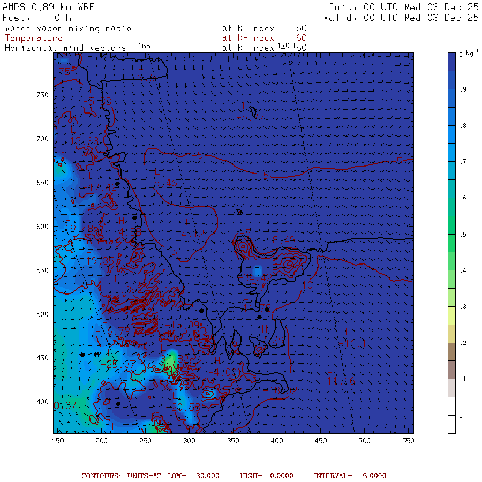
Task: Click the -4.00 temperature high label
Action: 223,373
